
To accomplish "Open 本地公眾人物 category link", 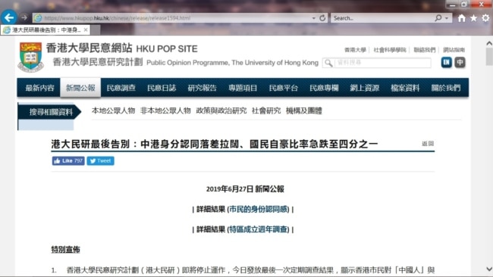I will pos(113,110).
